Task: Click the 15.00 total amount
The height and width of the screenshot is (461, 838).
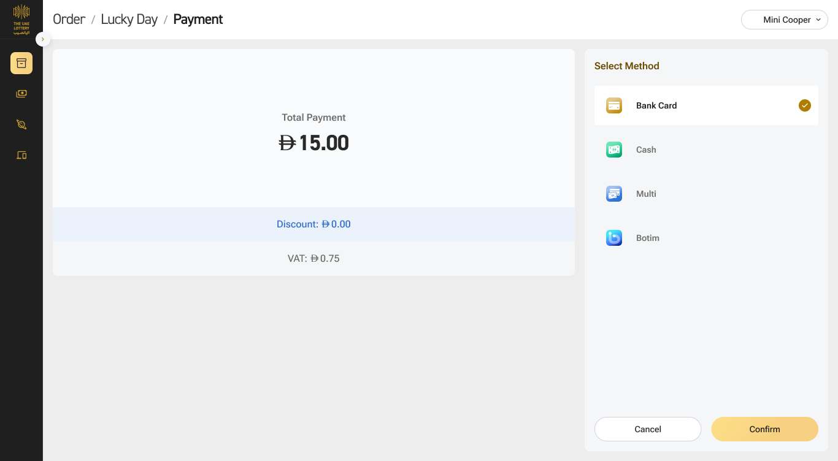Action: [314, 143]
